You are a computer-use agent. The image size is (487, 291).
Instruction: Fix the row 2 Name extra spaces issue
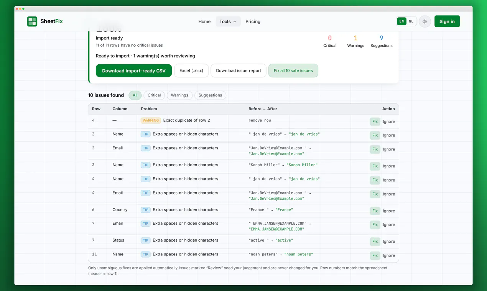tap(375, 135)
